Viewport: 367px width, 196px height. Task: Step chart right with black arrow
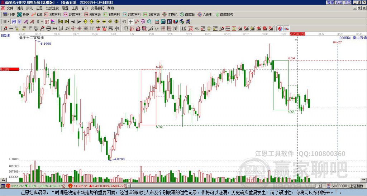79,22
